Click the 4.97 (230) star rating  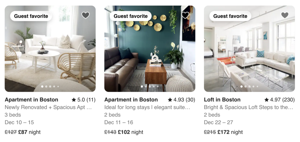click(279, 100)
